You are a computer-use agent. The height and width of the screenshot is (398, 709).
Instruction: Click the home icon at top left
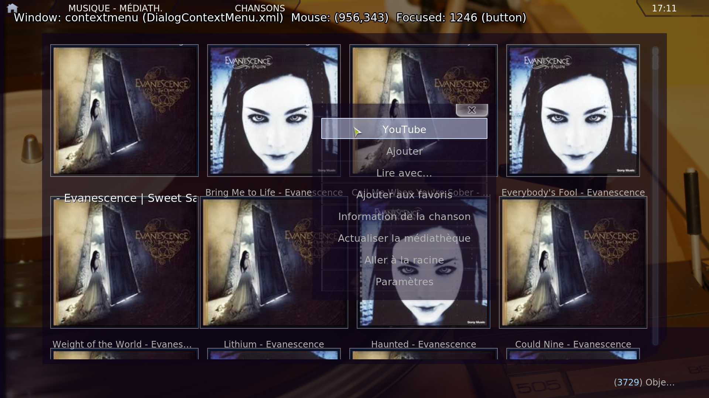[12, 8]
